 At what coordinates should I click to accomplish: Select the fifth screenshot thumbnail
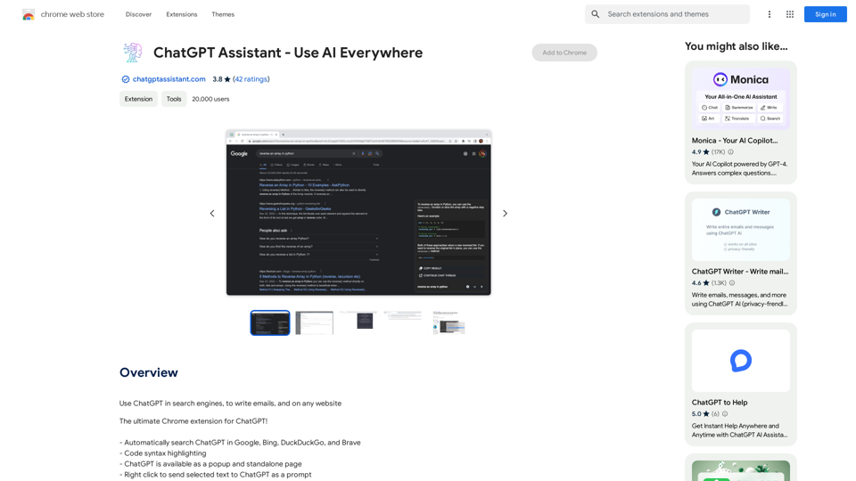(x=449, y=322)
